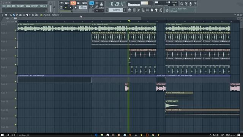This screenshot has height=137, width=243.
Task: Open Microsoft Edge from the taskbar
Action: [x=96, y=135]
